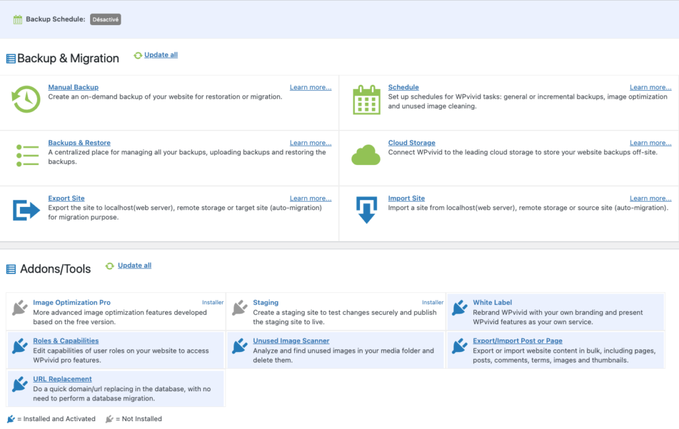Image resolution: width=679 pixels, height=429 pixels.
Task: Click the Schedule calendar icon
Action: click(x=365, y=99)
